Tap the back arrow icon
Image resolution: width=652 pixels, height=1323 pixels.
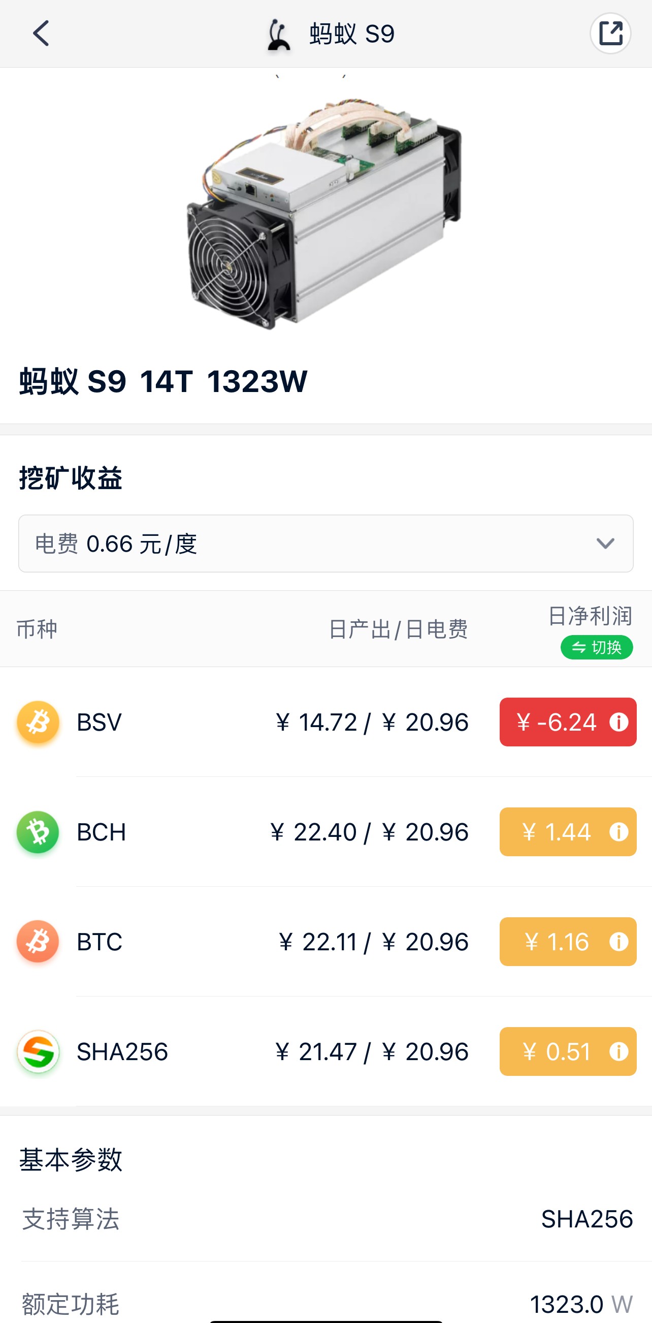click(41, 34)
